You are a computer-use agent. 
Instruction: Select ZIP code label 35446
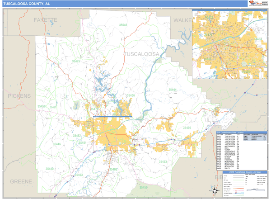click(57, 144)
